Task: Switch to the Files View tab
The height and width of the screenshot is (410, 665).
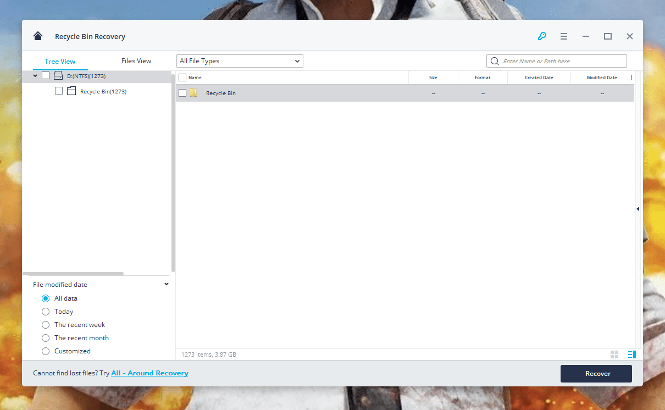Action: tap(136, 61)
